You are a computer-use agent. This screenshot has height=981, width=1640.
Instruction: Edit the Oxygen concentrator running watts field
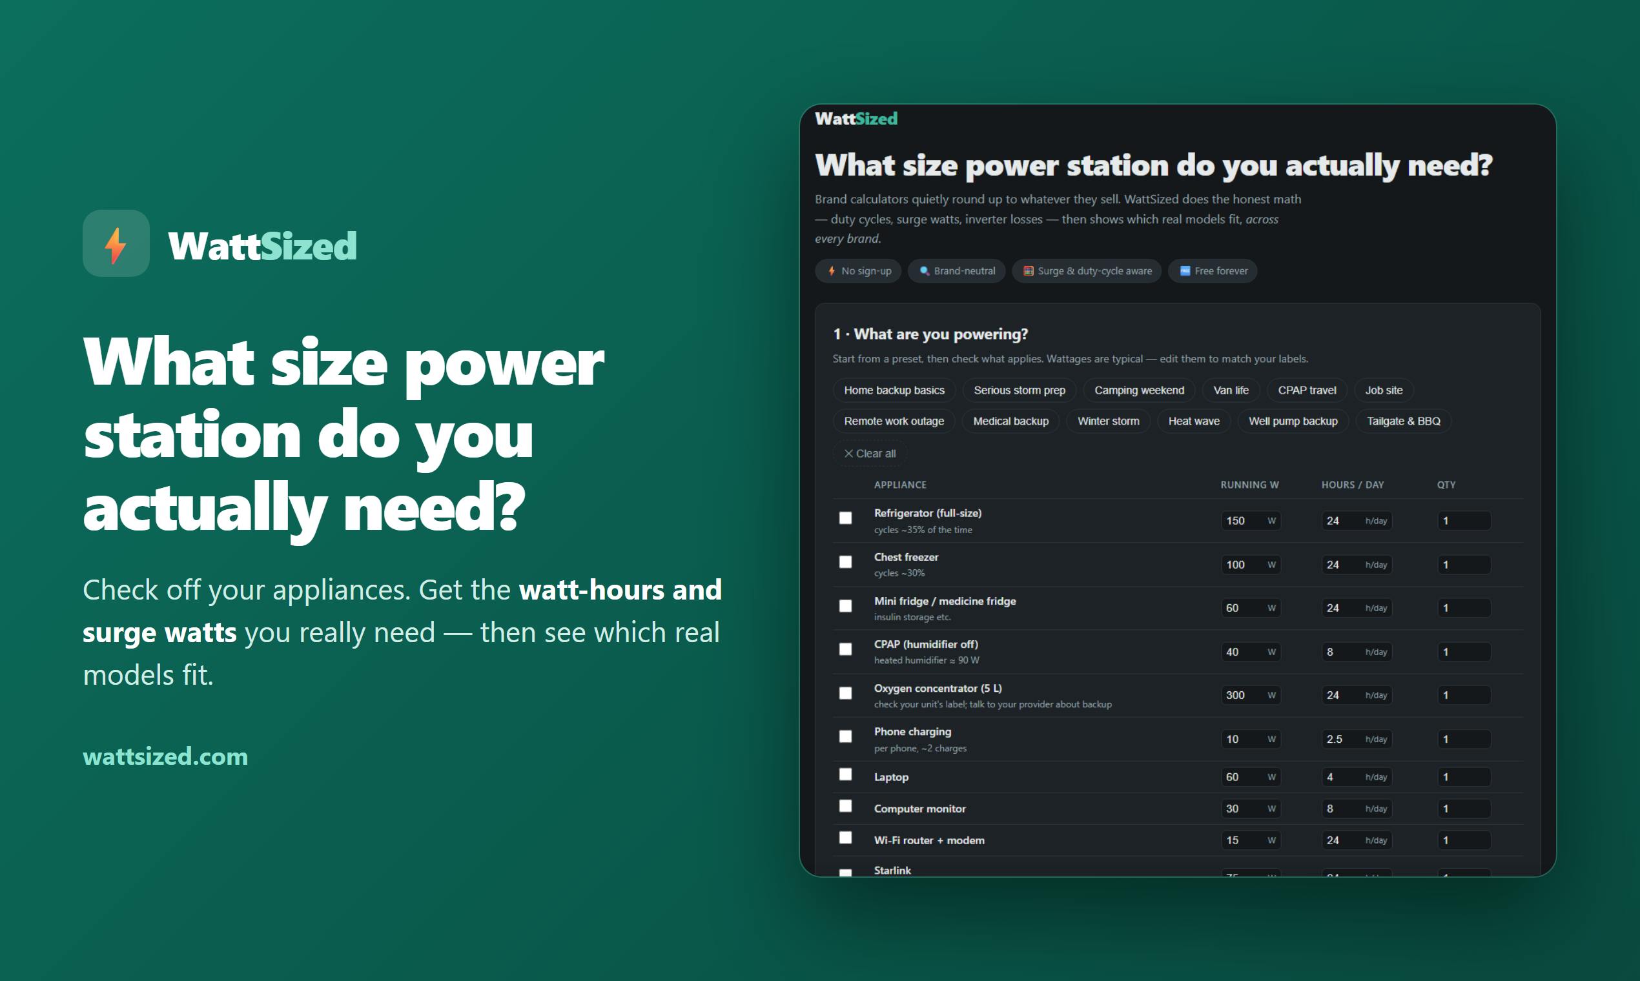pyautogui.click(x=1250, y=696)
